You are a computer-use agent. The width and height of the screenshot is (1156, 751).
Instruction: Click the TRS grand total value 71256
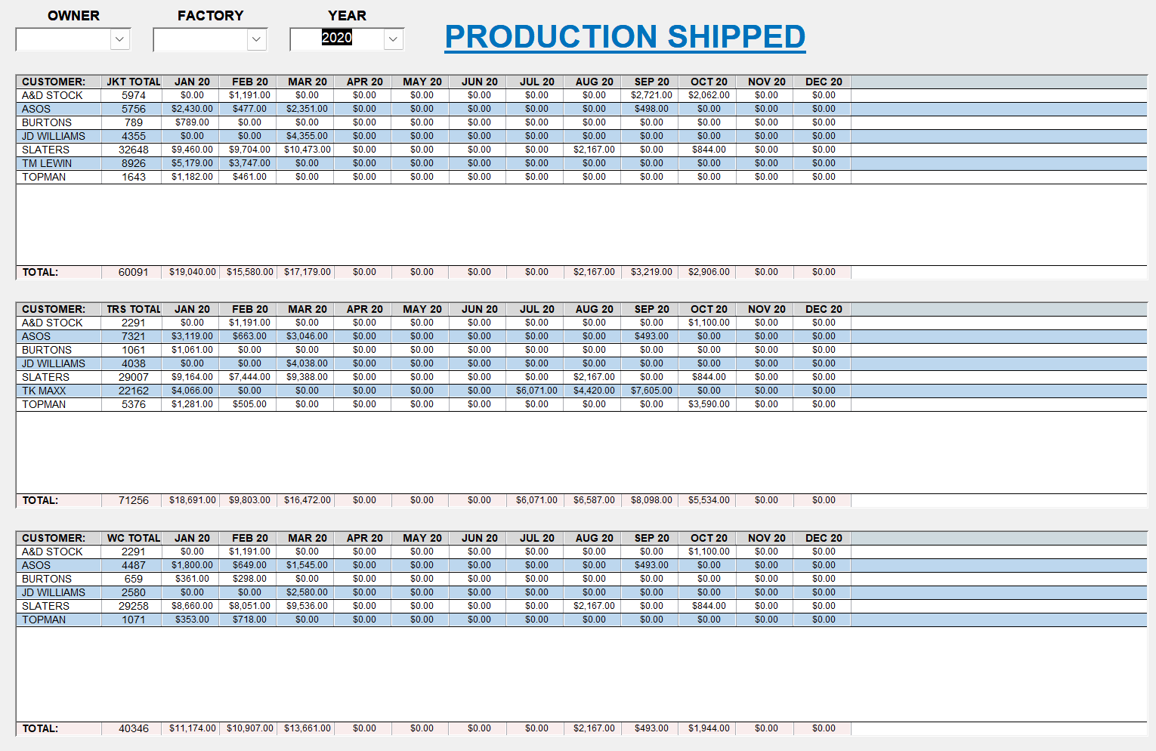133,500
